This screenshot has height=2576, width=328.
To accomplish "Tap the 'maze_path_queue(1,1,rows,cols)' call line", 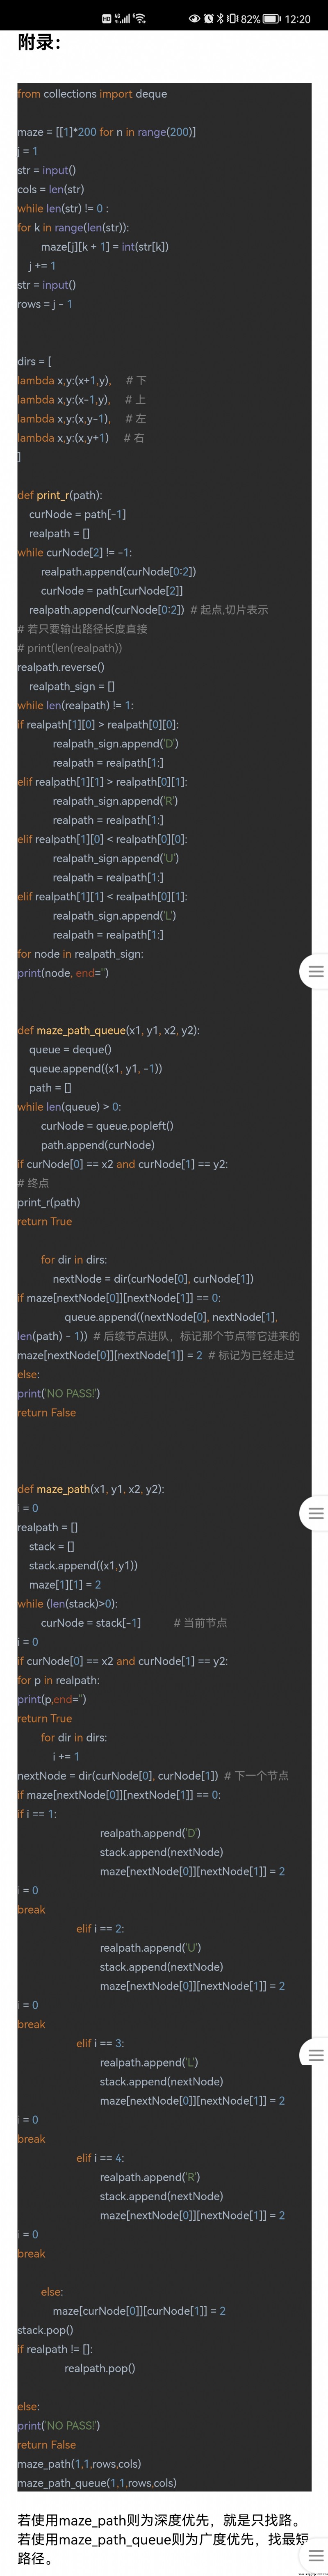I will click(x=97, y=2482).
